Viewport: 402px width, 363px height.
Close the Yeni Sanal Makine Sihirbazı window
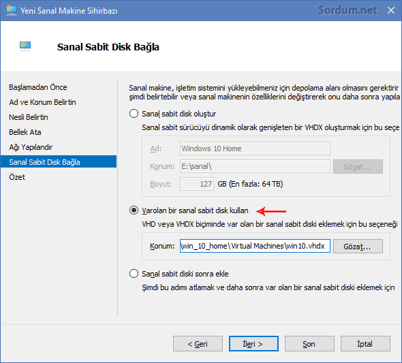(x=390, y=10)
